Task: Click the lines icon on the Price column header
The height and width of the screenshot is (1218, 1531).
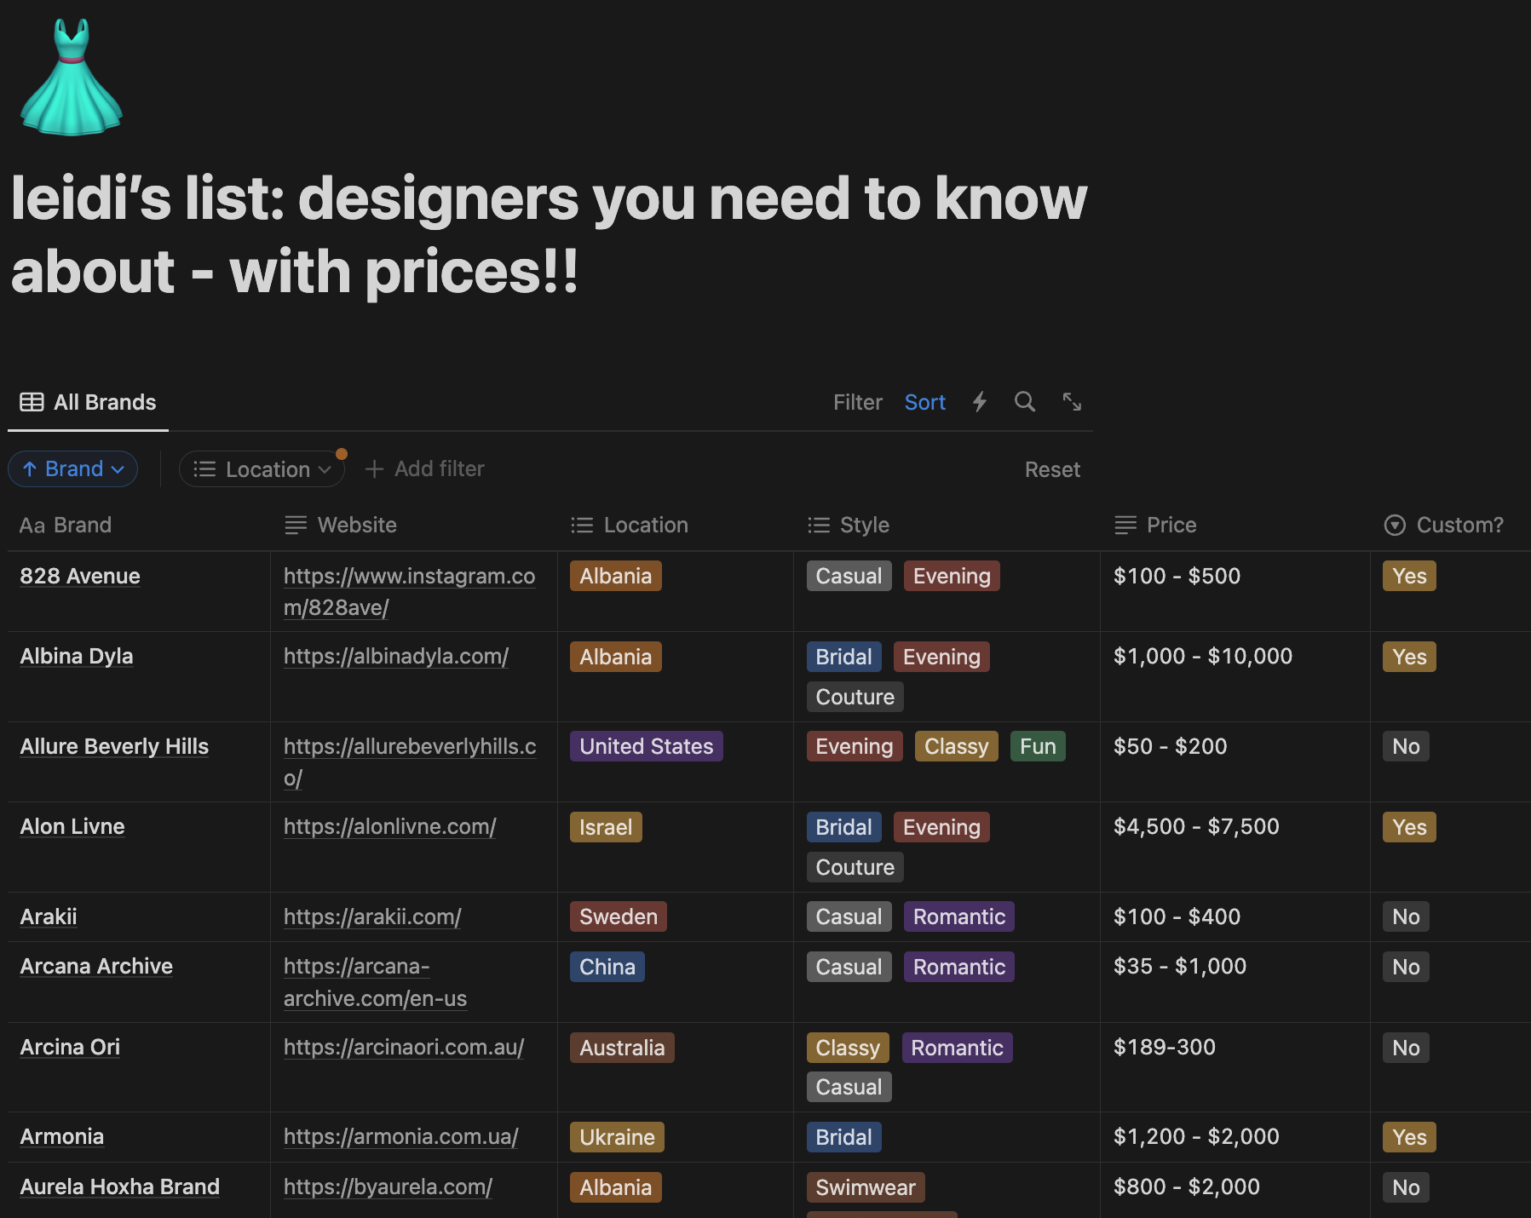Action: tap(1126, 525)
